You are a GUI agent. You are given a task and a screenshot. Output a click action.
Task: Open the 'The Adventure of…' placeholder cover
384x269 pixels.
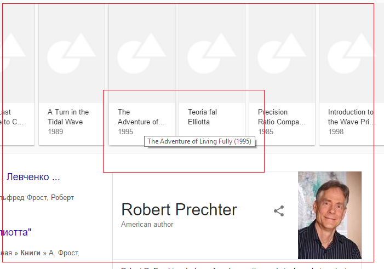point(142,53)
